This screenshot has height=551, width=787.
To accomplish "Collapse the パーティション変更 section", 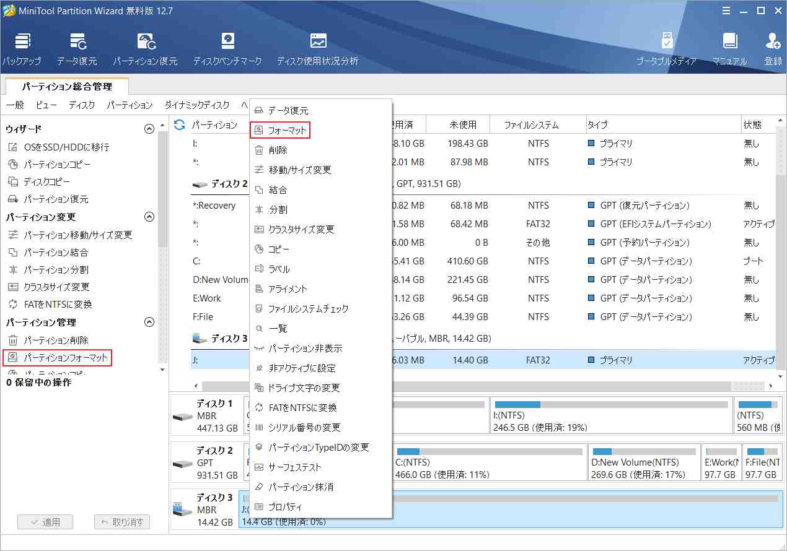I will coord(149,217).
